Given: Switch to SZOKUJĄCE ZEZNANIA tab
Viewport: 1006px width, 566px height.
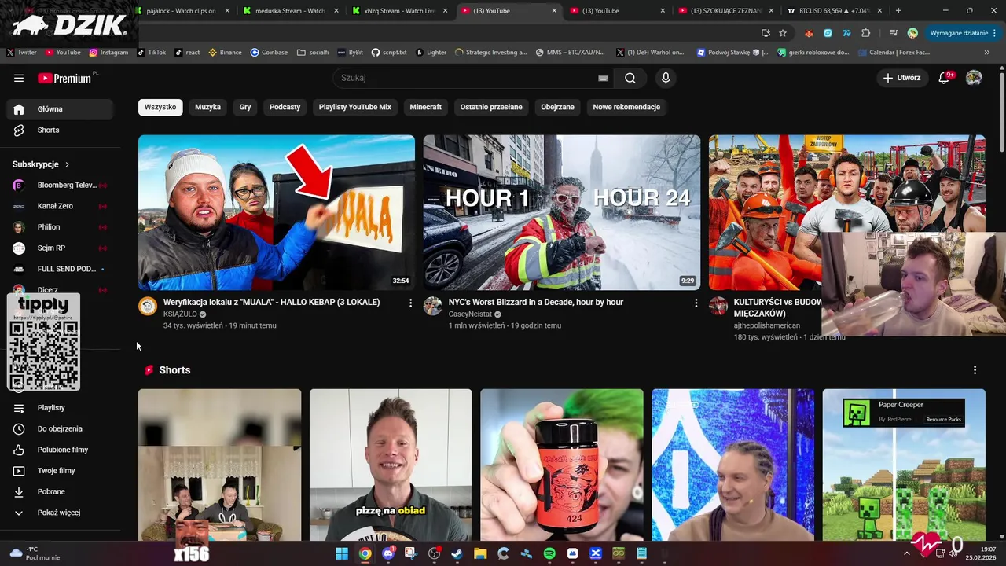Looking at the screenshot, I should pyautogui.click(x=725, y=11).
